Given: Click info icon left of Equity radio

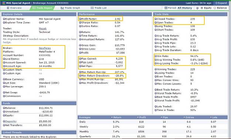Looking at the screenshot, I should click(x=197, y=8).
